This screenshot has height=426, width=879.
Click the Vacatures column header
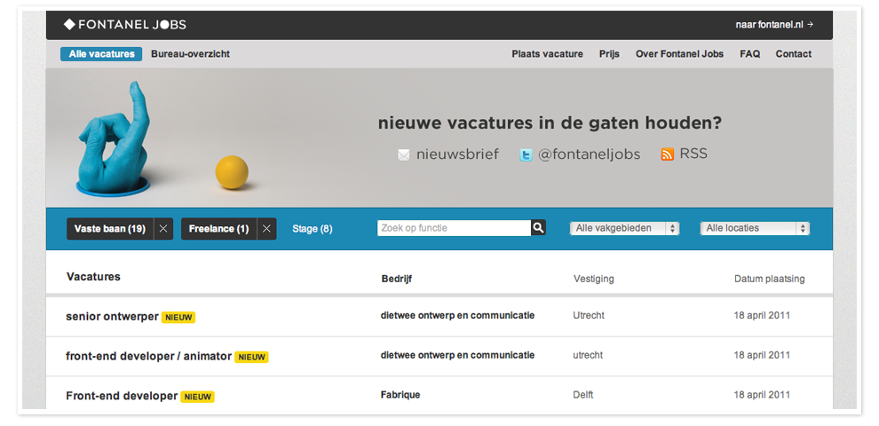[x=93, y=276]
